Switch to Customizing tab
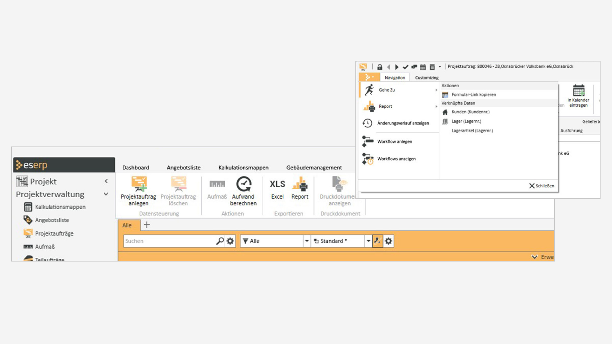Screen dimensions: 612x344 427,78
